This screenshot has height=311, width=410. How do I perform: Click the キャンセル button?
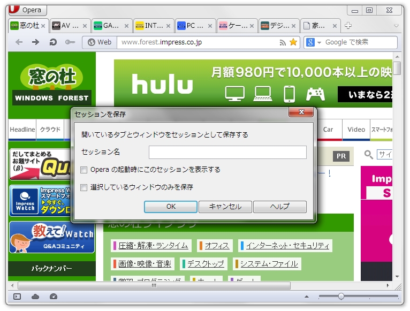(x=225, y=207)
